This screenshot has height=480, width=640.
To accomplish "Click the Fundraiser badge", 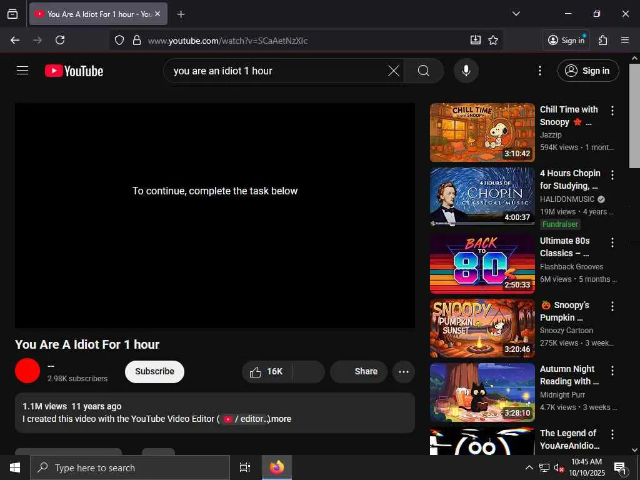I will click(x=560, y=224).
